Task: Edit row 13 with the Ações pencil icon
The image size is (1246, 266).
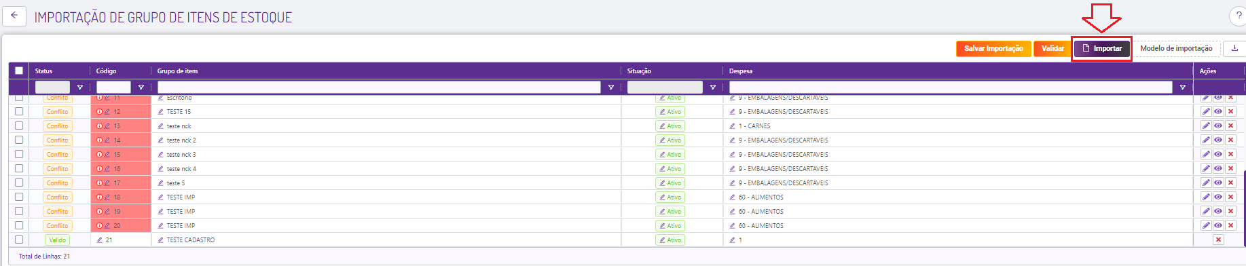Action: pos(1206,126)
